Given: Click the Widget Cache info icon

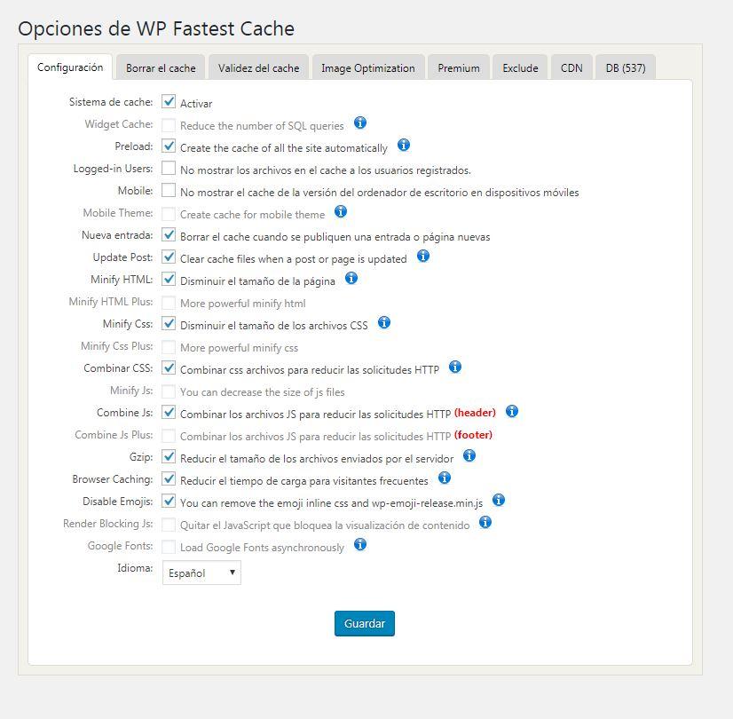Looking at the screenshot, I should pos(359,123).
